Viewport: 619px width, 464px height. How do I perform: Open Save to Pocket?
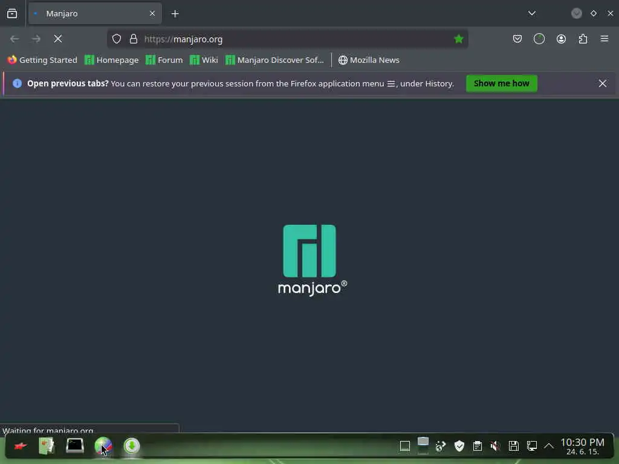517,39
